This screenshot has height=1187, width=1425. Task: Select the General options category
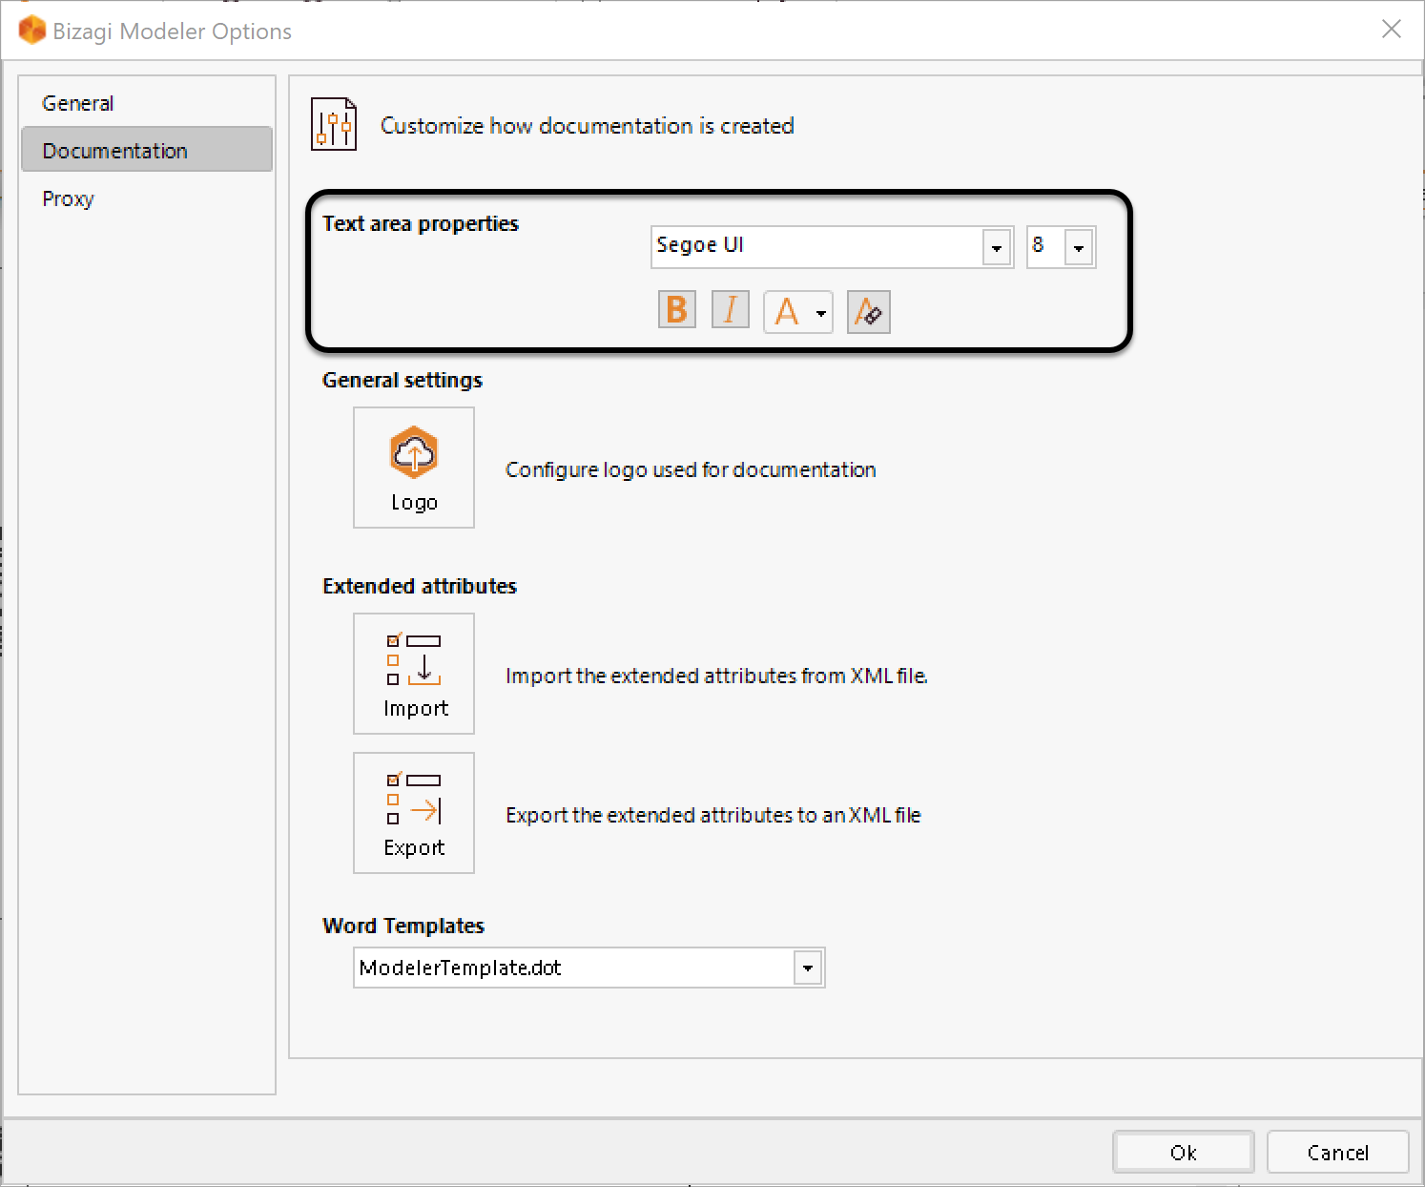pos(147,103)
